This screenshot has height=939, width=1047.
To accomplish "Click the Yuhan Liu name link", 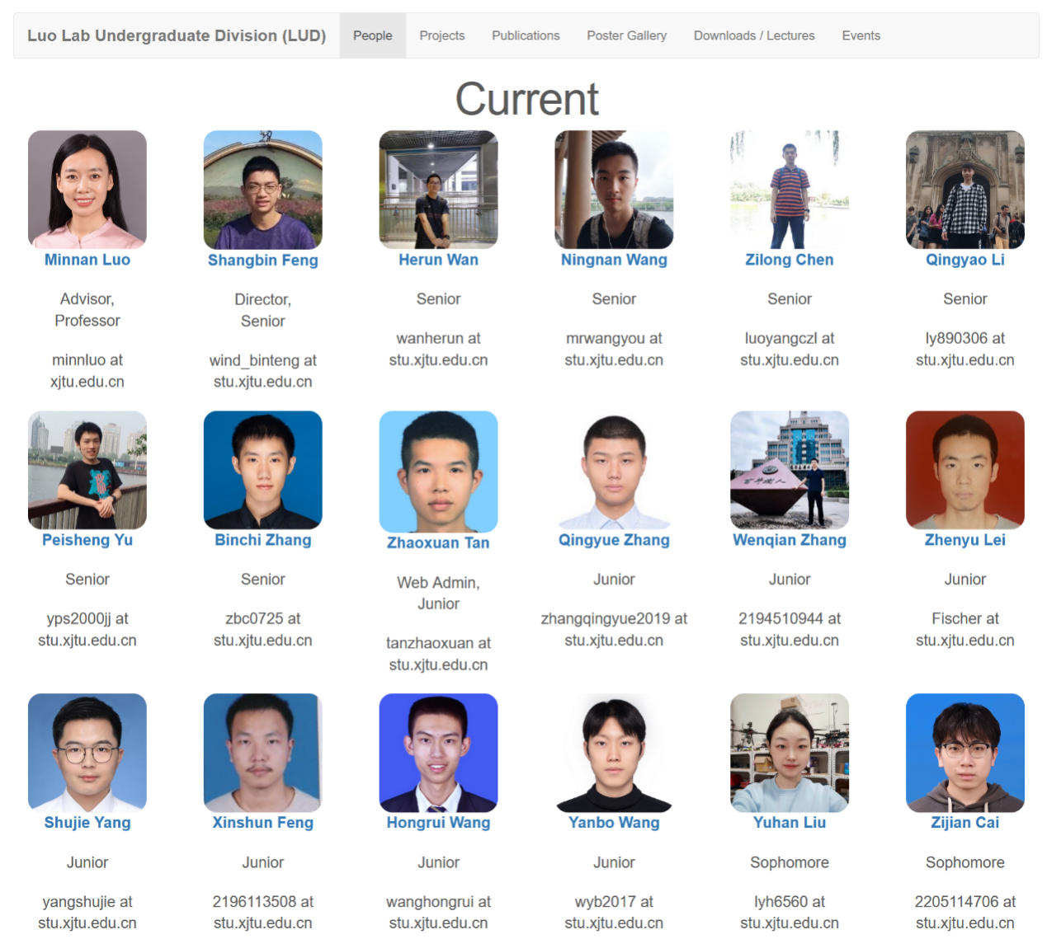I will pos(789,823).
